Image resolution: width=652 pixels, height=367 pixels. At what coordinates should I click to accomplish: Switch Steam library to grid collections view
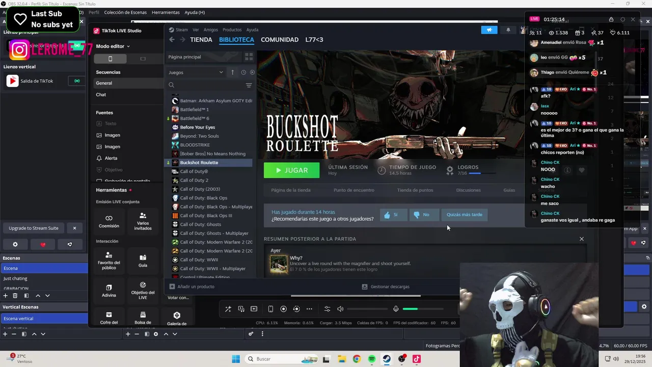[x=249, y=57]
